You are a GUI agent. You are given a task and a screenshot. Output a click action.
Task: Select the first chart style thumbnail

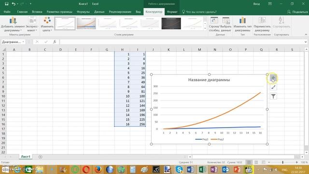point(65,24)
